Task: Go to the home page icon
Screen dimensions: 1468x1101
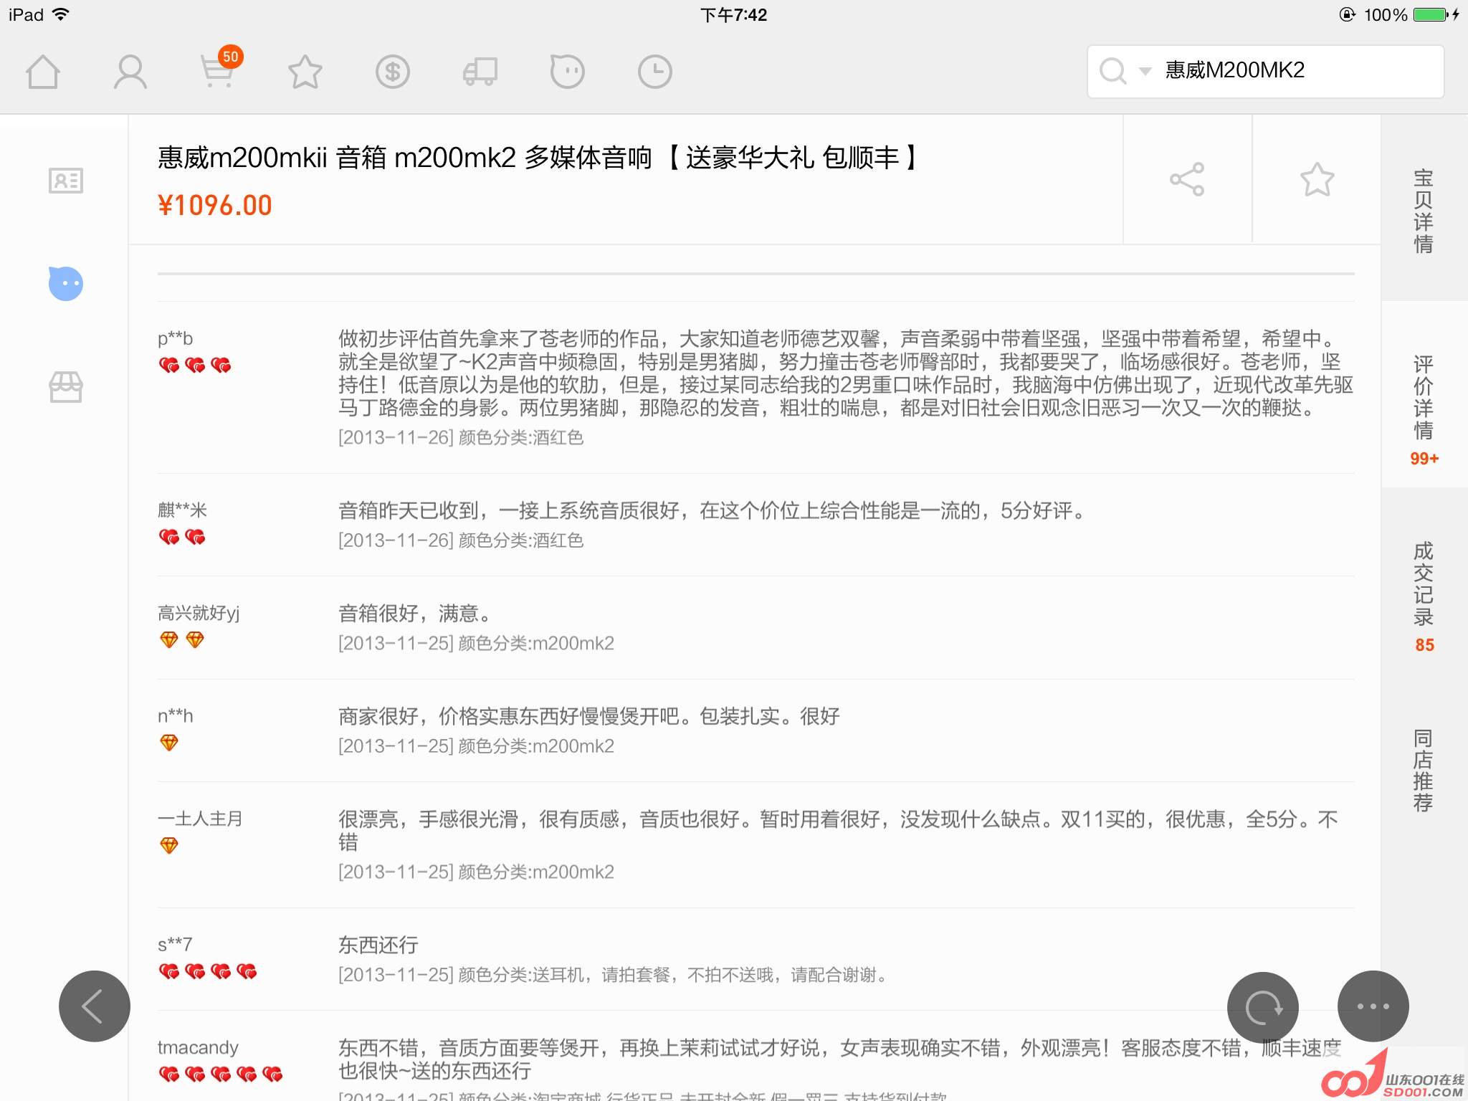Action: [x=43, y=72]
